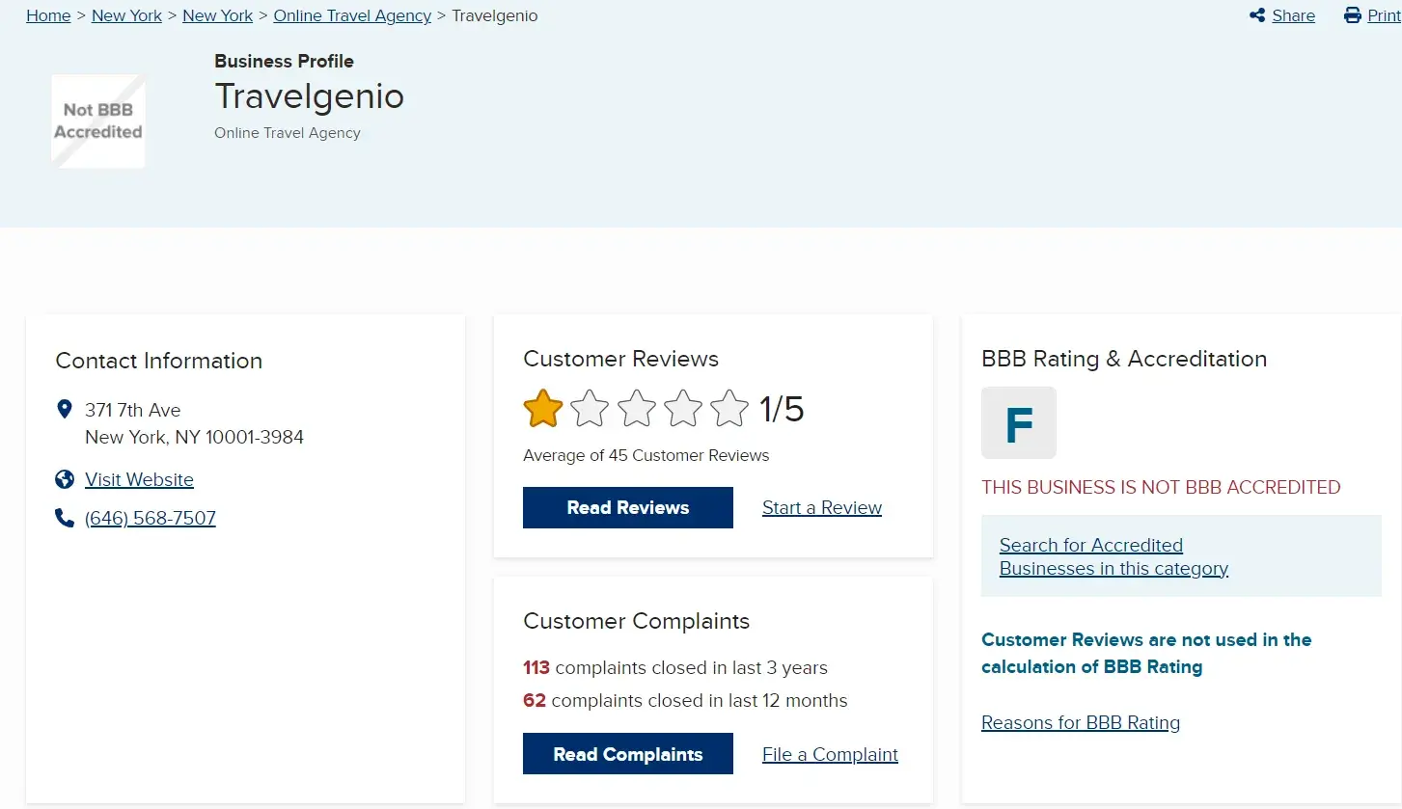Image resolution: width=1402 pixels, height=809 pixels.
Task: Click the fifth empty rating star
Action: point(729,409)
